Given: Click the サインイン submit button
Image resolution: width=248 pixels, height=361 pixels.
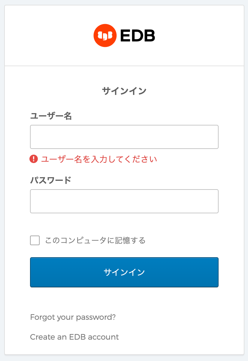Looking at the screenshot, I should (124, 272).
